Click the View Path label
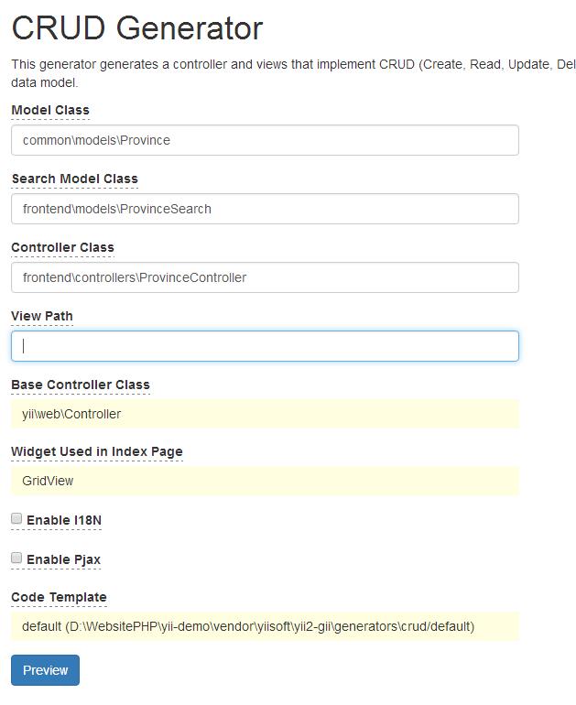Viewport: 576px width, 705px height. pos(42,316)
